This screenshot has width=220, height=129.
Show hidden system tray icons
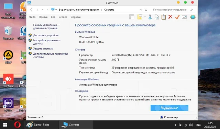[x=175, y=125]
